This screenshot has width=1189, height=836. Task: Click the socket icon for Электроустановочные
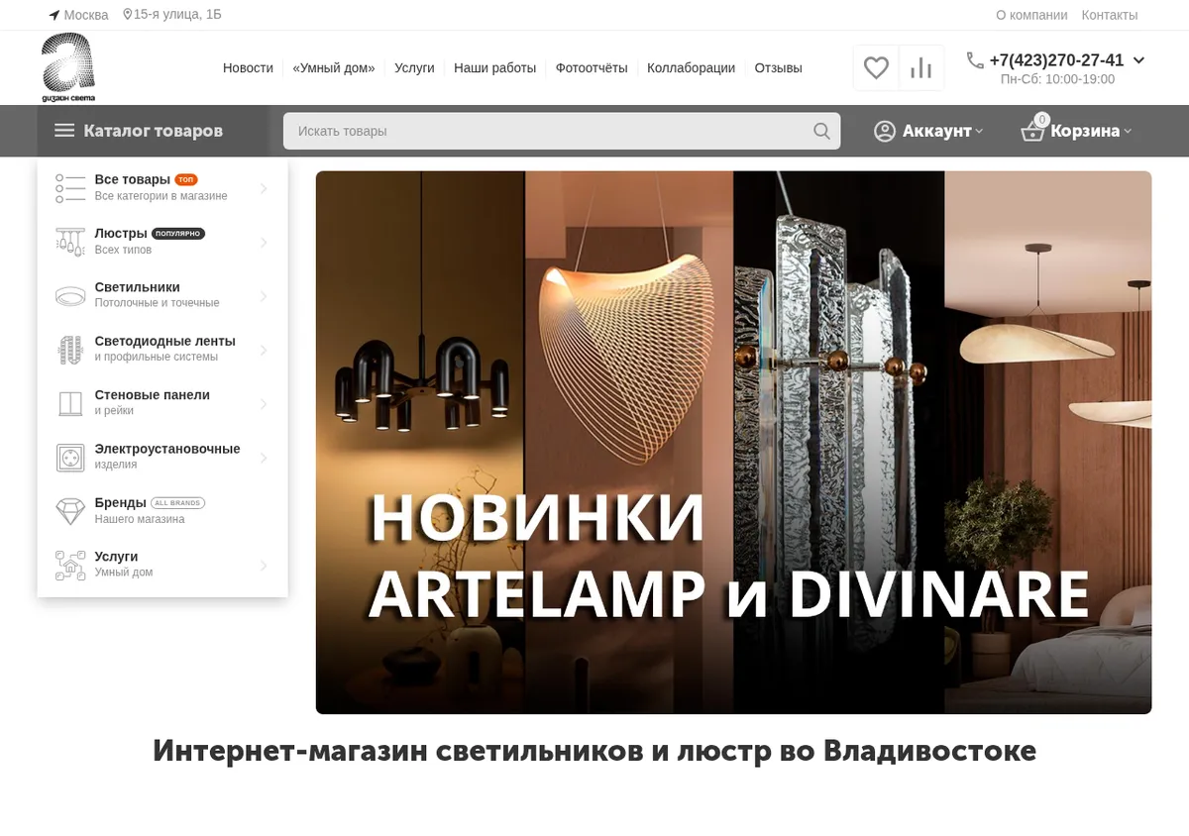pyautogui.click(x=70, y=458)
